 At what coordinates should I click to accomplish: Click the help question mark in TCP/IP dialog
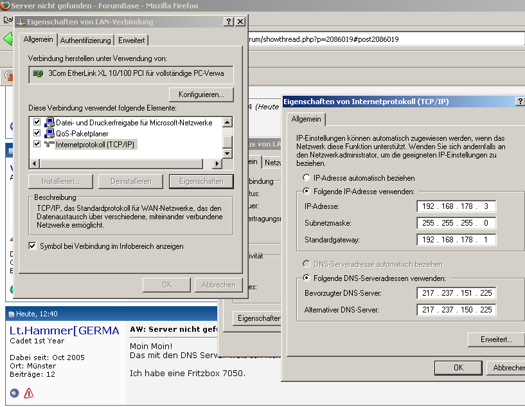(x=520, y=101)
